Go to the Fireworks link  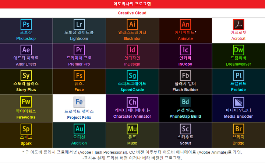pos(26,117)
